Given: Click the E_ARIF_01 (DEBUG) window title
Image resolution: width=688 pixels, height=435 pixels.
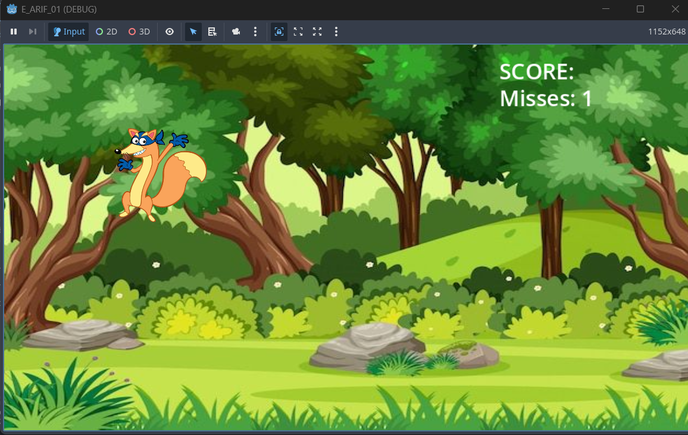Looking at the screenshot, I should coord(59,9).
